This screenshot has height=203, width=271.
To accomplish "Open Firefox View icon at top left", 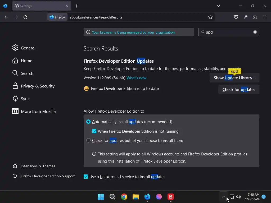I will pyautogui.click(x=5, y=6).
